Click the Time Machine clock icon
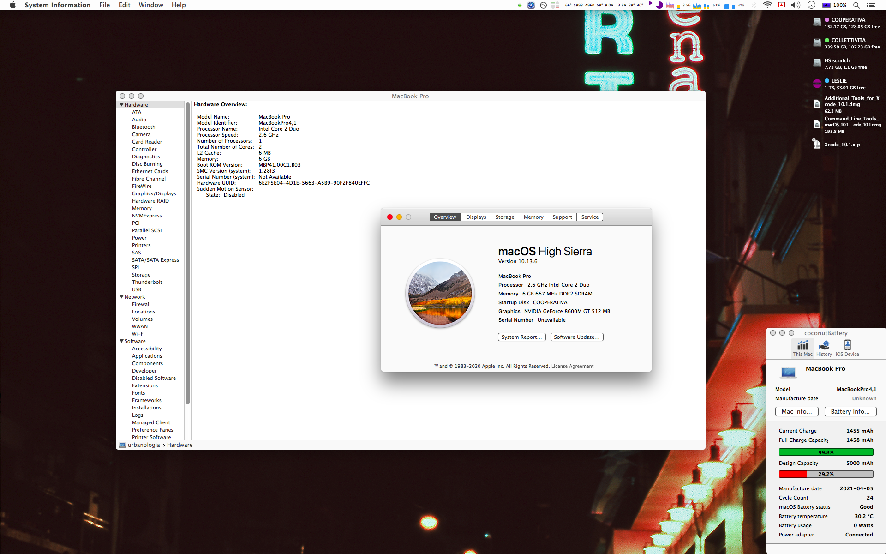 coord(811,5)
